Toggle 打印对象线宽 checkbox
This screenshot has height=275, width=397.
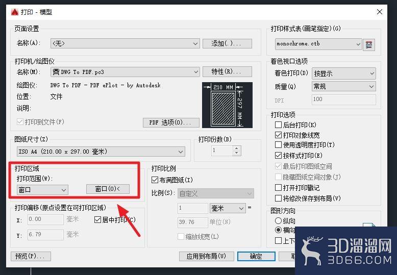tap(278, 135)
